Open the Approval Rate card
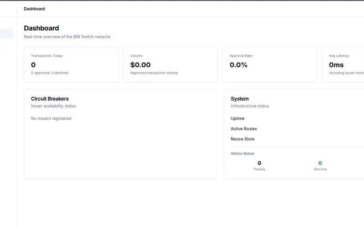 [x=270, y=64]
